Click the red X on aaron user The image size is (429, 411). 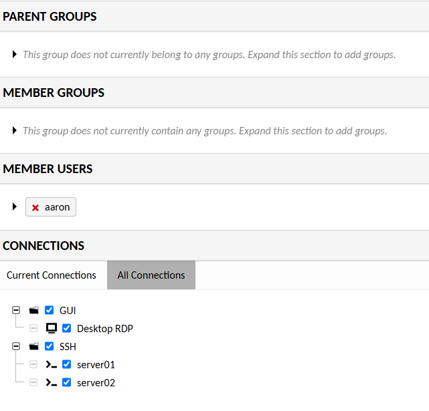(x=35, y=208)
